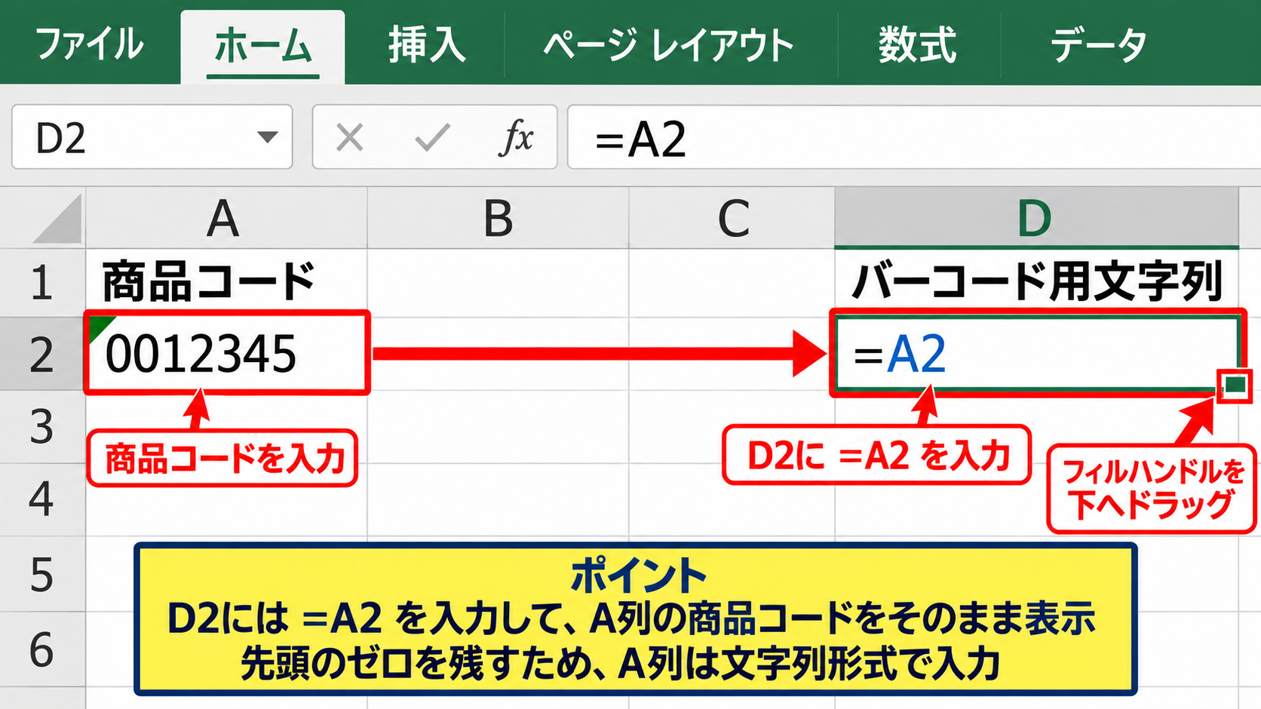This screenshot has height=709, width=1261.
Task: Click the Name Box showing D2
Action: (x=152, y=137)
